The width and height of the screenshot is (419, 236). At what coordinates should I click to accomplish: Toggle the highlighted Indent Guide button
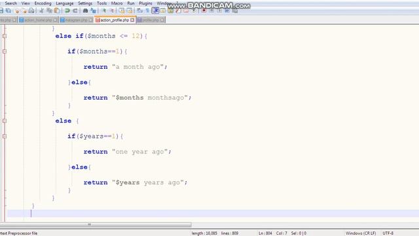click(155, 10)
